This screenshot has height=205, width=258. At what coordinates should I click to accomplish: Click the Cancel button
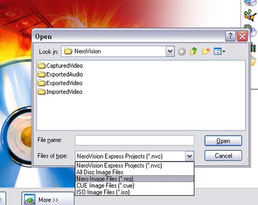click(x=223, y=156)
